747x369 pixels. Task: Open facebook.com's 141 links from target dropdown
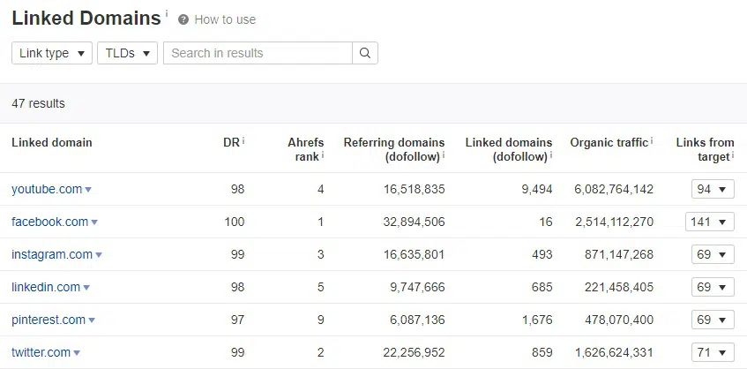(710, 222)
